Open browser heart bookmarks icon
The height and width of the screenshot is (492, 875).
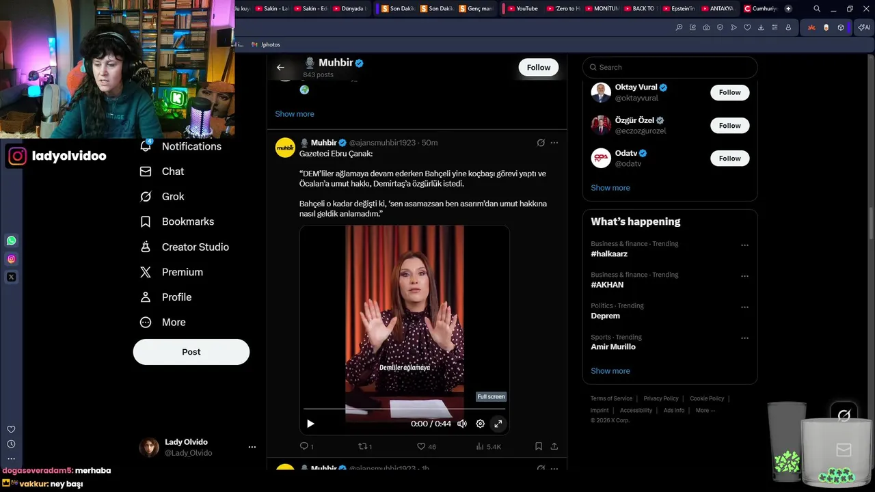[x=747, y=27]
